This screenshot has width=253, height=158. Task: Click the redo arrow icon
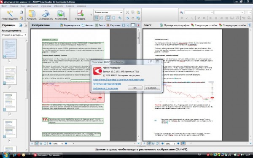pyautogui.click(x=133, y=18)
